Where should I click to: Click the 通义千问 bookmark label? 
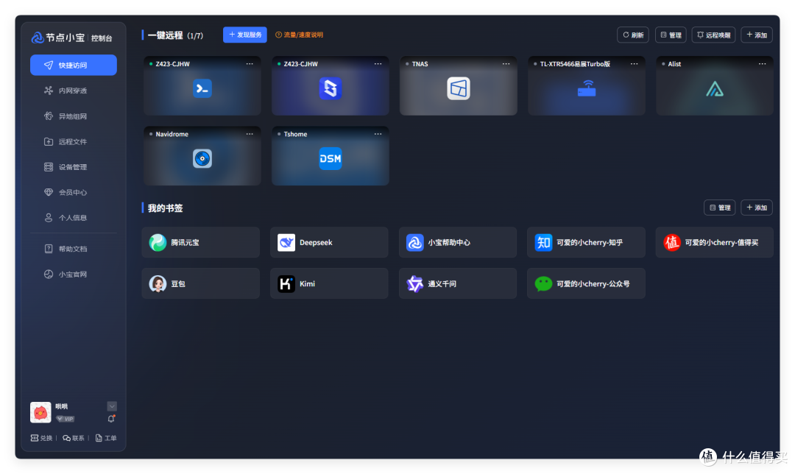click(442, 284)
